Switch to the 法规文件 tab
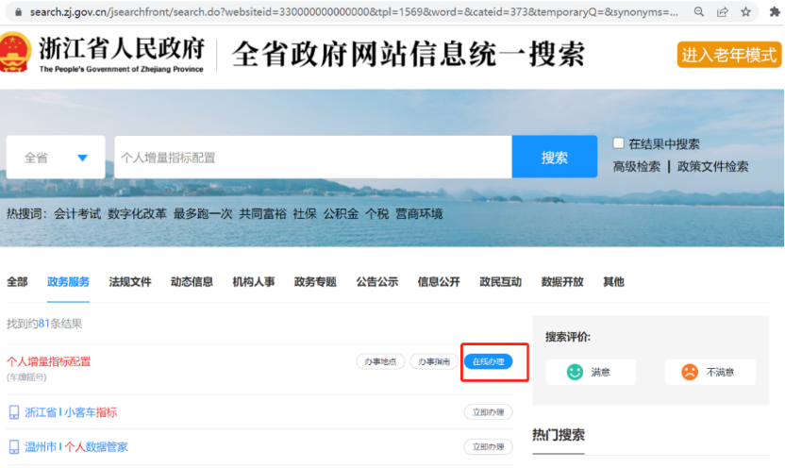Viewport: 785px width, 468px height. click(x=129, y=281)
